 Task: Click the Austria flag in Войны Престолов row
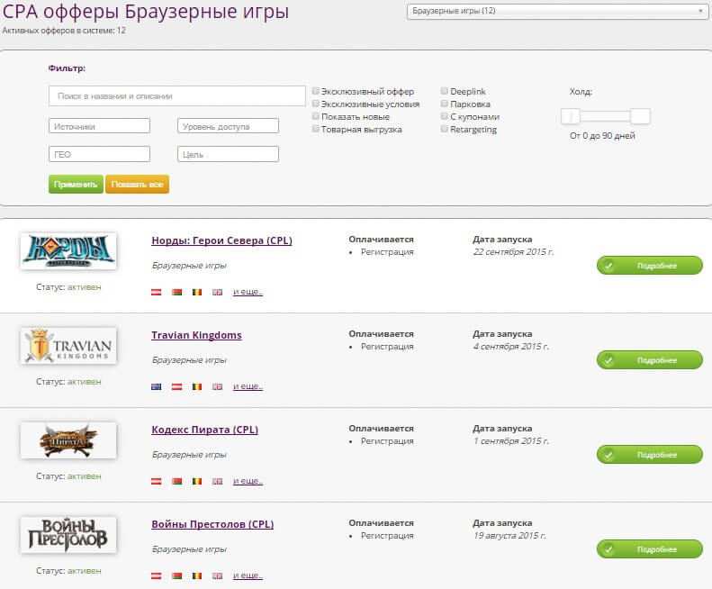157,575
